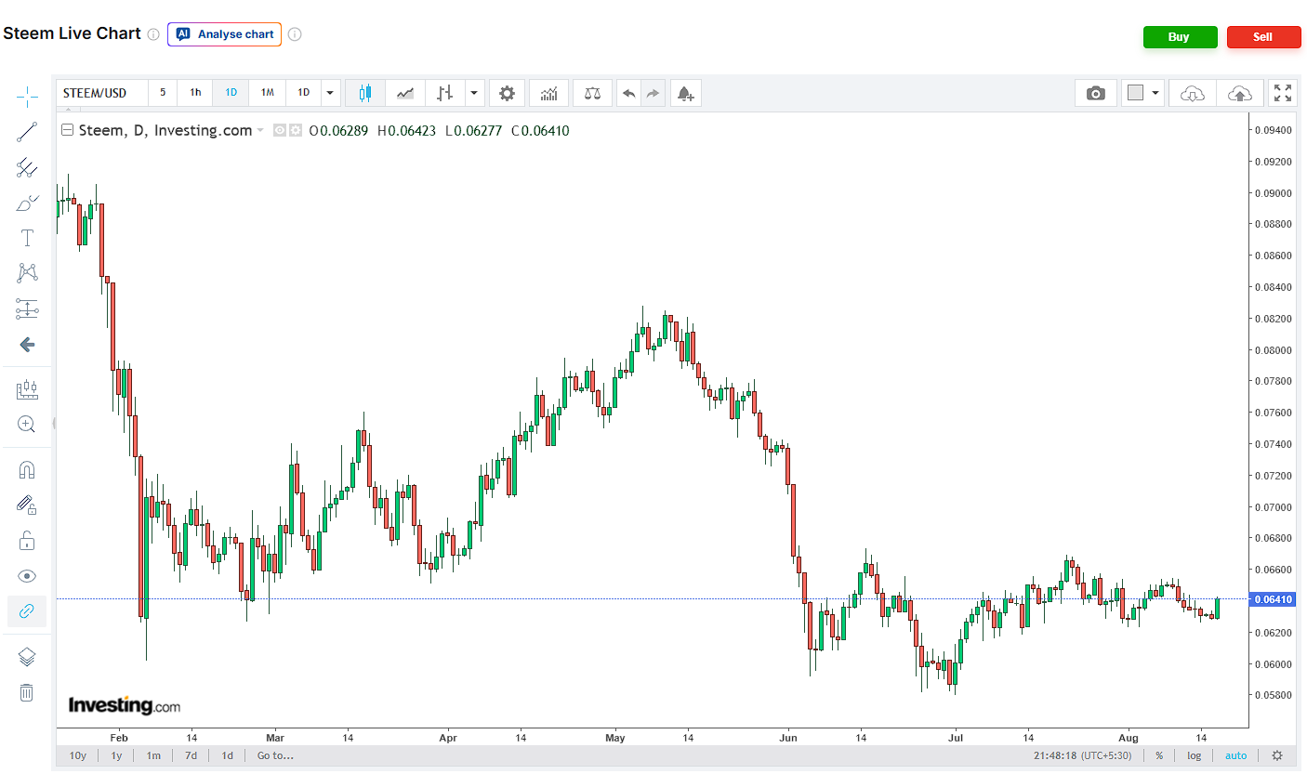Viewport: 1307px width, 774px height.
Task: Open the legend series dropdown arrow
Action: 260,131
